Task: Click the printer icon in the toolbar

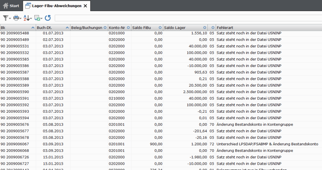Action: 16,18
